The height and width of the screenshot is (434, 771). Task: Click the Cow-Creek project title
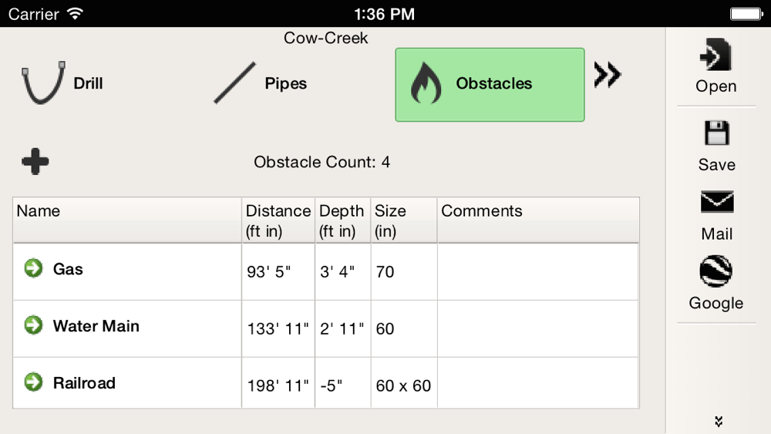325,38
